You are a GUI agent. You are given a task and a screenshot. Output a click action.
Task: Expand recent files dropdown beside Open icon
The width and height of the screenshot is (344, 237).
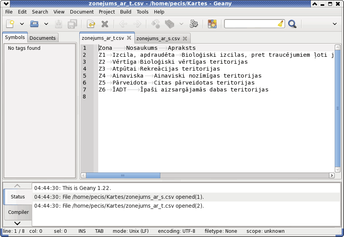click(x=46, y=24)
